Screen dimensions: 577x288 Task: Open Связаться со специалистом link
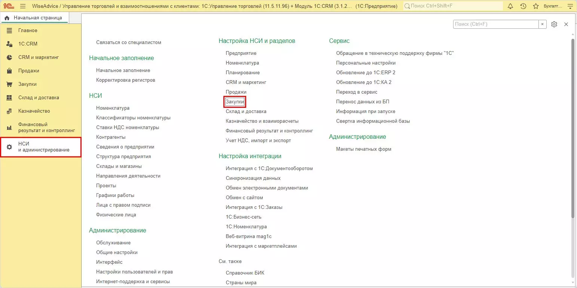[129, 43]
